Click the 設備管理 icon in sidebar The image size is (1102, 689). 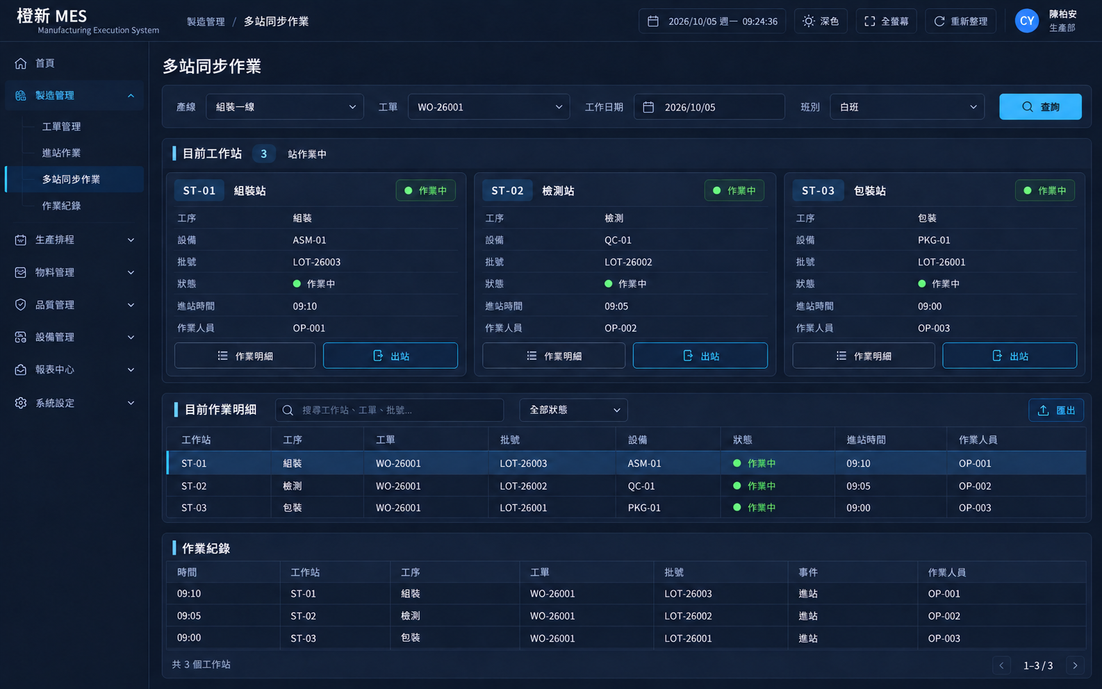pos(21,337)
